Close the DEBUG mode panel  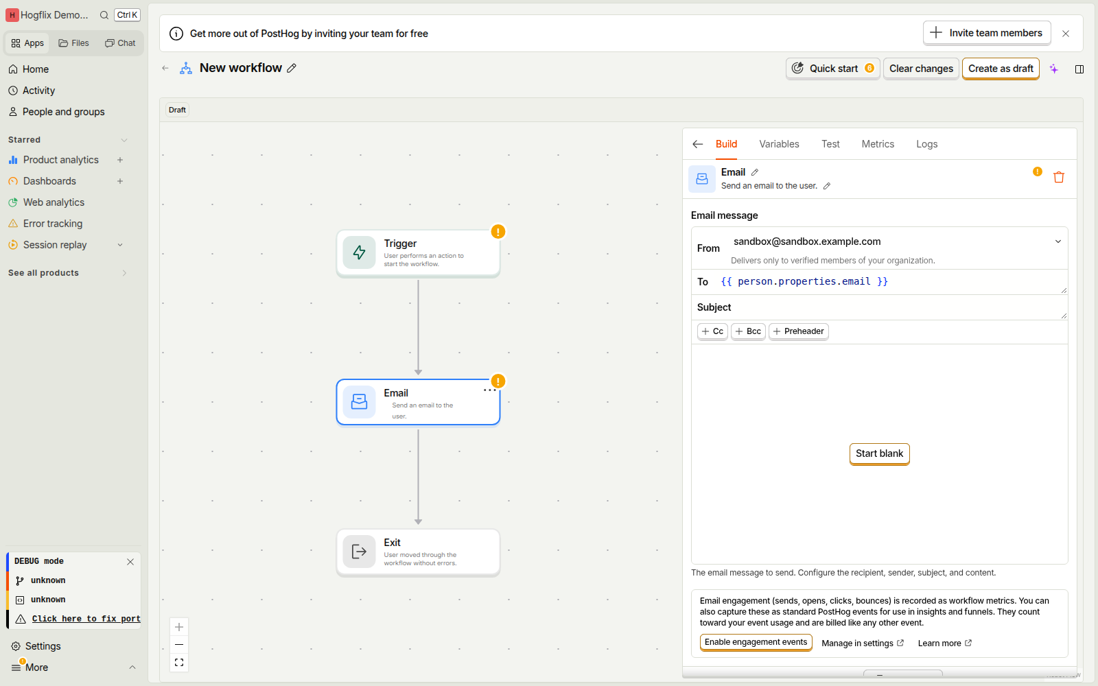tap(130, 562)
